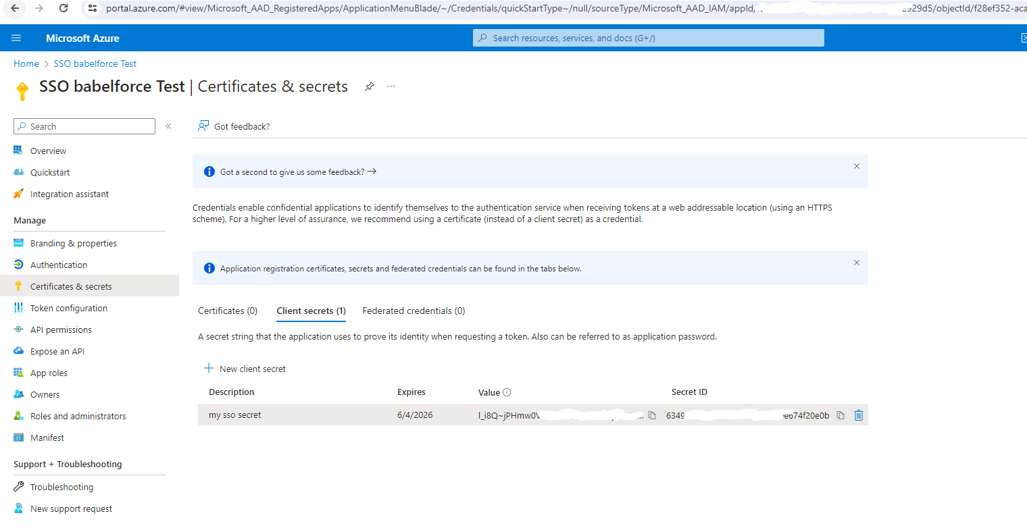Focus the sidebar Search box

pyautogui.click(x=84, y=126)
